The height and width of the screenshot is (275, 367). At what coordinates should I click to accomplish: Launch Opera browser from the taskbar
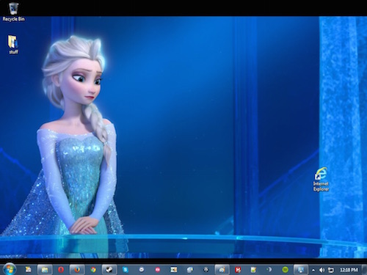61,270
